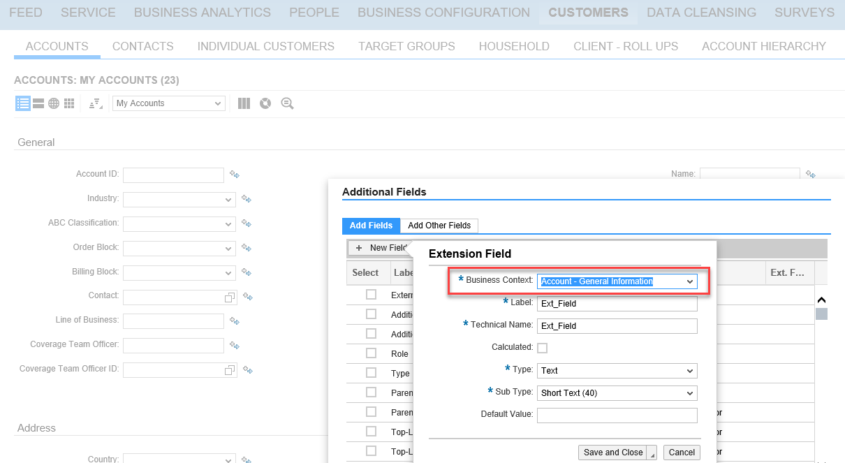Image resolution: width=845 pixels, height=463 pixels.
Task: Open value help in Coverage Team Officer ID
Action: coord(229,370)
